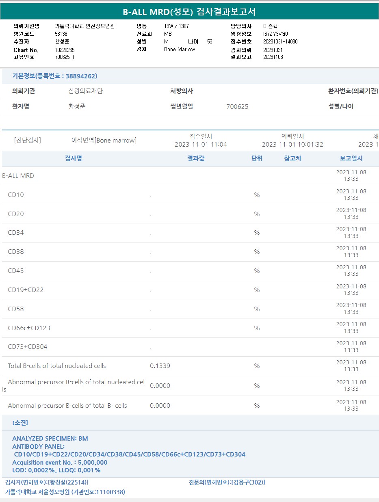The height and width of the screenshot is (502, 379).
Task: Click the Chart No. value 10220265
Action: 65,50
